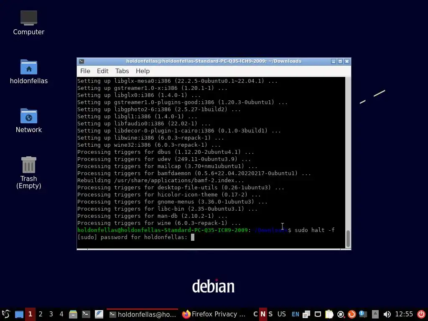Open the stacked windows tray icon beside EN
This screenshot has width=428, height=321.
pos(306,314)
